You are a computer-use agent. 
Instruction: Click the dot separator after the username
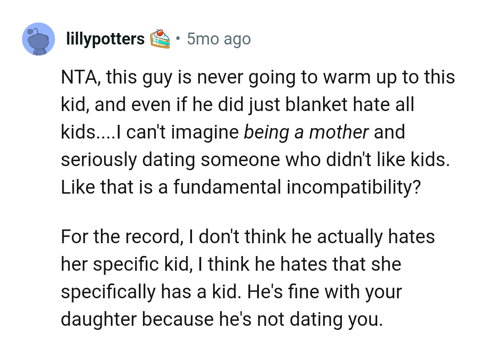pos(179,39)
